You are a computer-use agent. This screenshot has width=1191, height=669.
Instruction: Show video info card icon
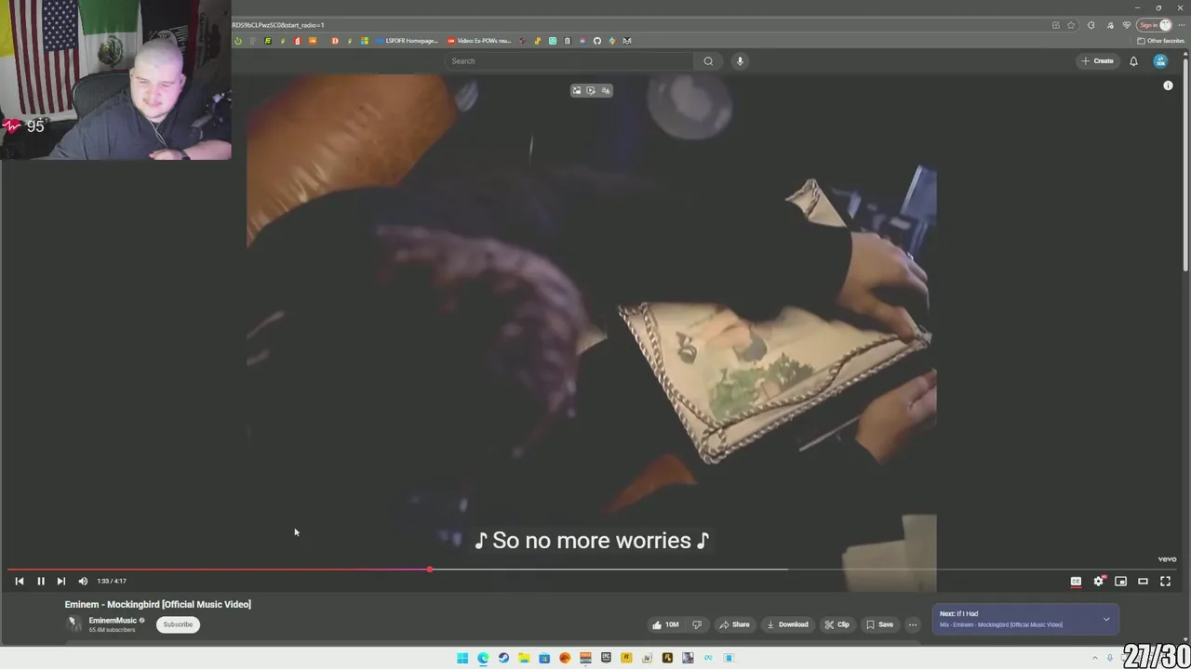click(1168, 85)
